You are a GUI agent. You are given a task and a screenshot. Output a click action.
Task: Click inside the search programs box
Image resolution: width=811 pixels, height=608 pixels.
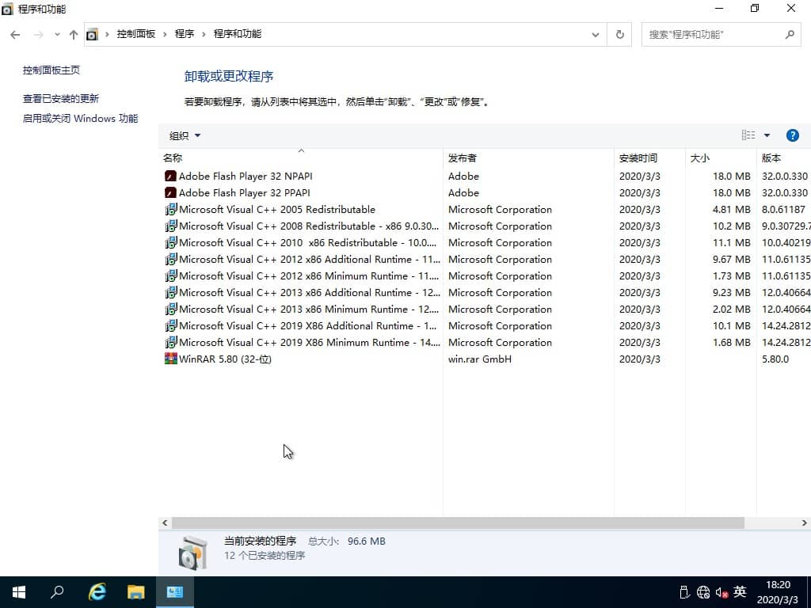(x=713, y=34)
